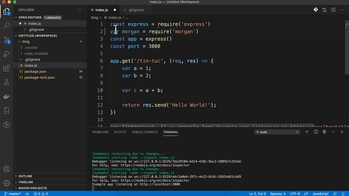Click 'Hello World!' string on line 12
The width and height of the screenshot is (349, 196).
[x=190, y=105]
